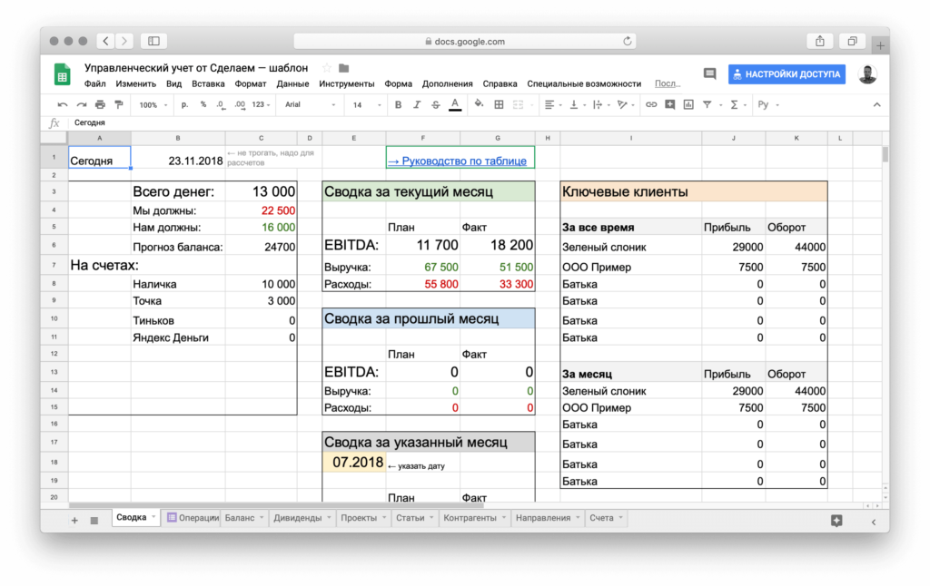Select the paint format roller
This screenshot has width=930, height=586.
(118, 104)
